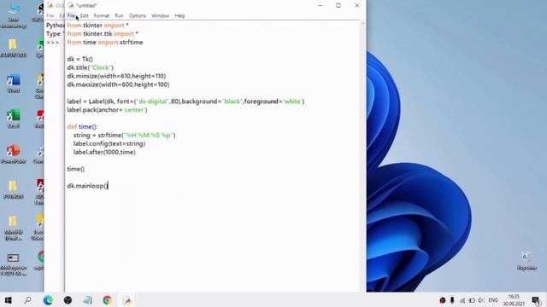Open the taskbar icon between black app and Chrome

point(87,300)
